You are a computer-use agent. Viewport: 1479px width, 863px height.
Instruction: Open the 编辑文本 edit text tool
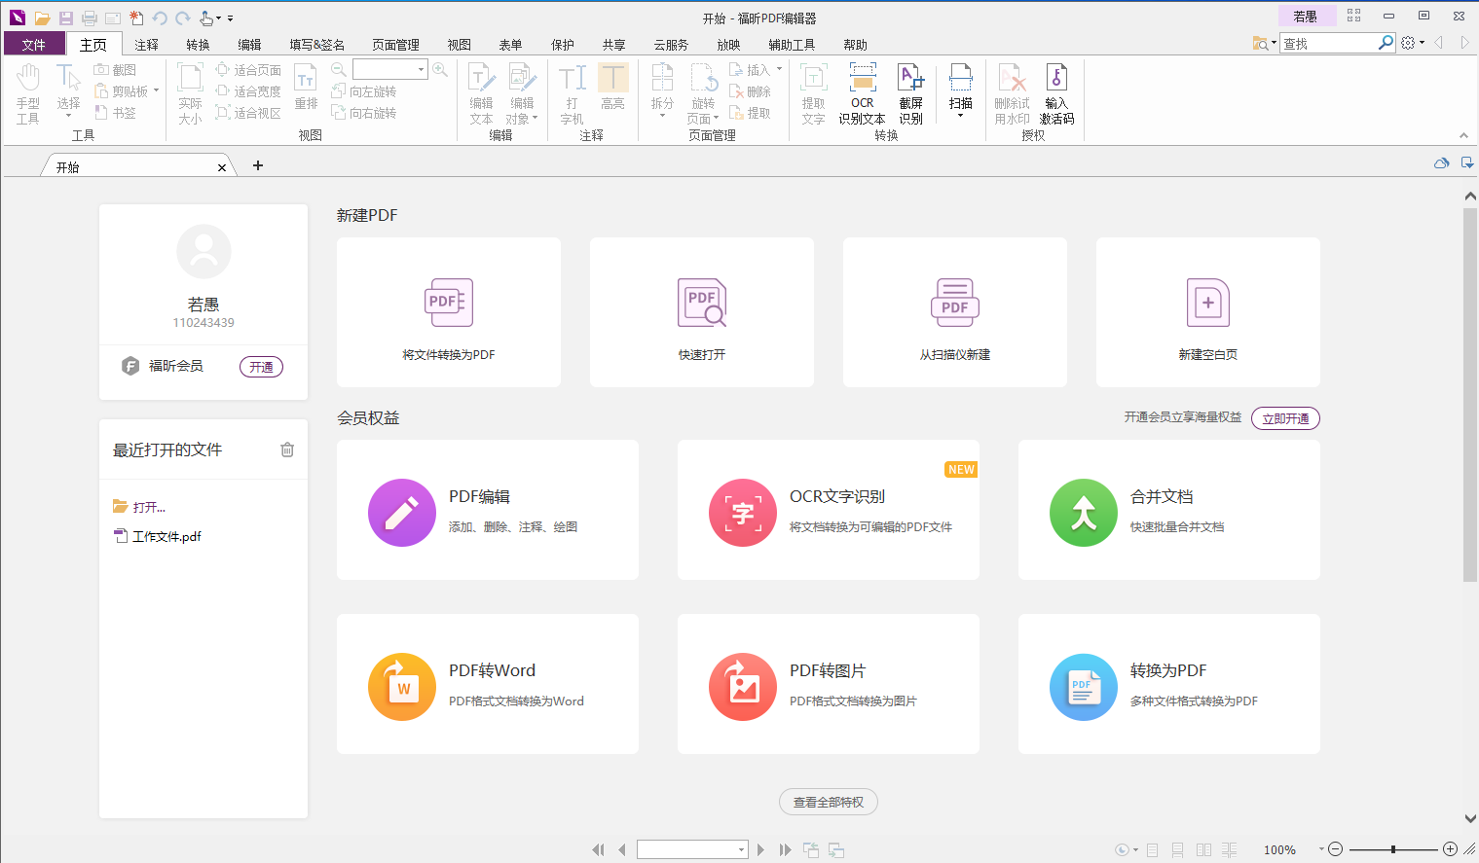(481, 93)
